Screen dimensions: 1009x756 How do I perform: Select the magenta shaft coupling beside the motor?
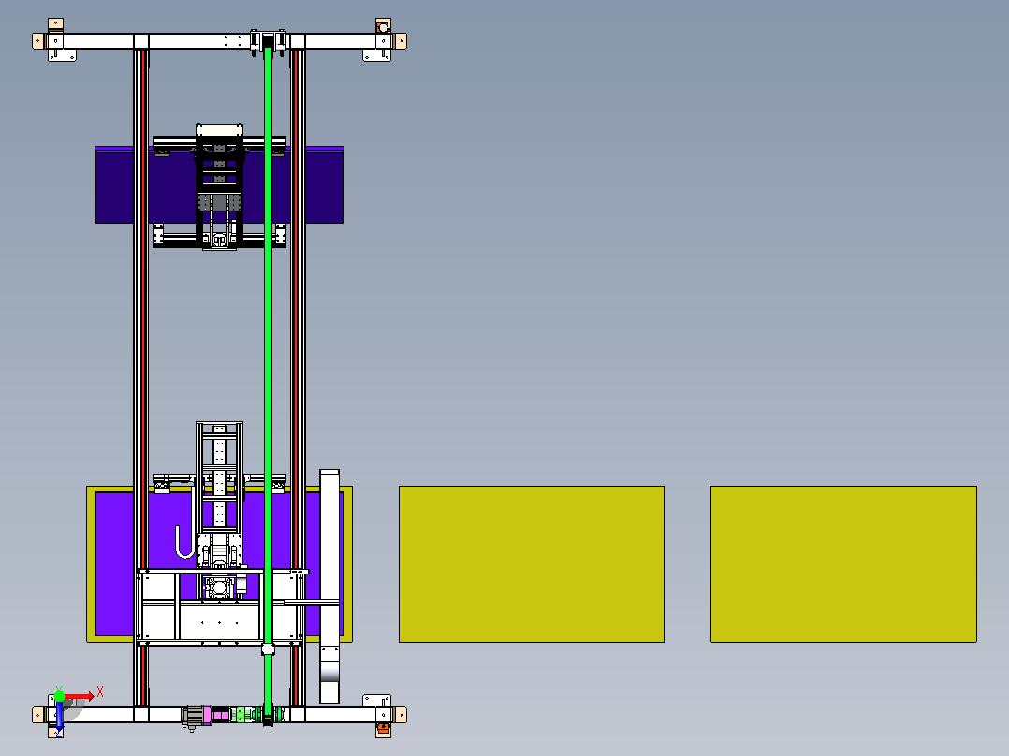point(220,715)
